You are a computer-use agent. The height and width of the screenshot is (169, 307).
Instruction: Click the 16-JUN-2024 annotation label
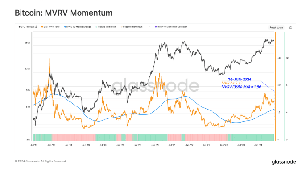[x=240, y=80]
